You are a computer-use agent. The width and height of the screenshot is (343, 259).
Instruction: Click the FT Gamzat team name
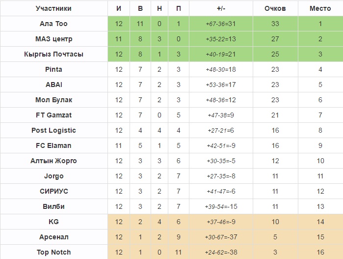[53, 115]
